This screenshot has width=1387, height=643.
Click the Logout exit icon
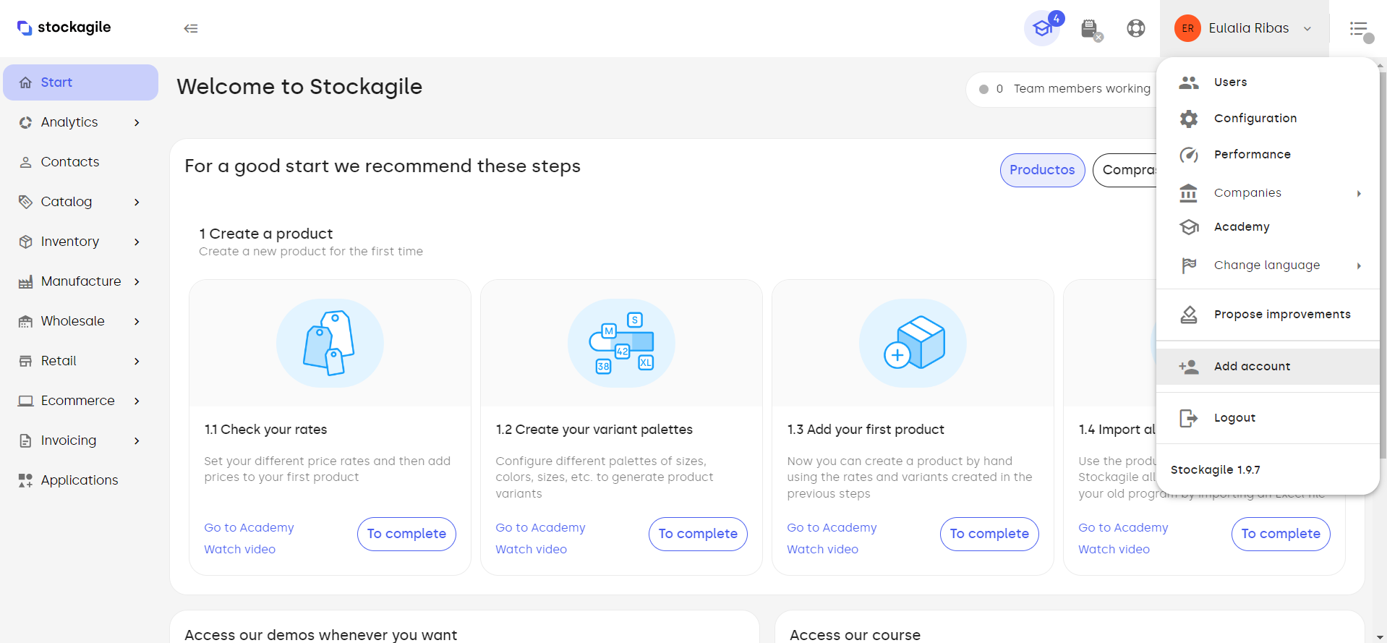click(x=1189, y=418)
